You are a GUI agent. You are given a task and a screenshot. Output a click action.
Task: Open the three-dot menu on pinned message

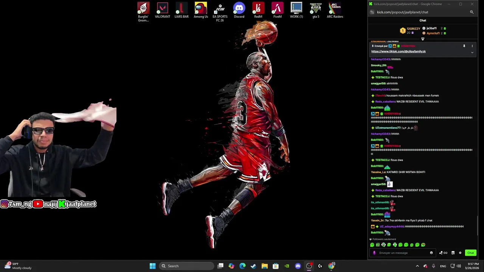pos(472,46)
